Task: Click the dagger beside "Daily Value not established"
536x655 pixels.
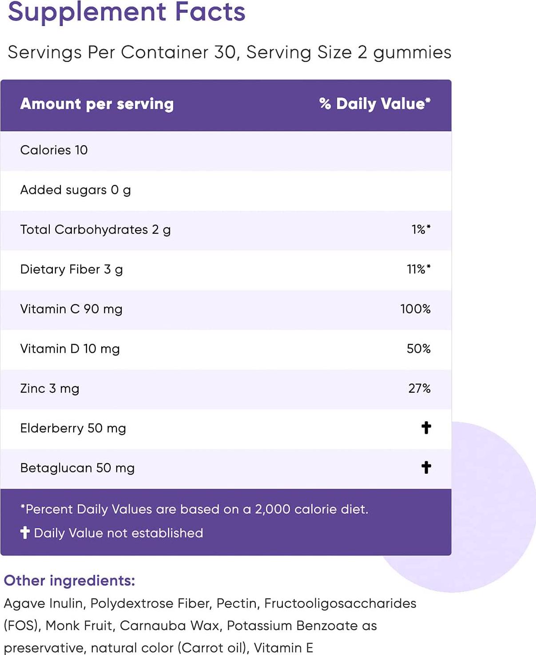Action: [25, 532]
